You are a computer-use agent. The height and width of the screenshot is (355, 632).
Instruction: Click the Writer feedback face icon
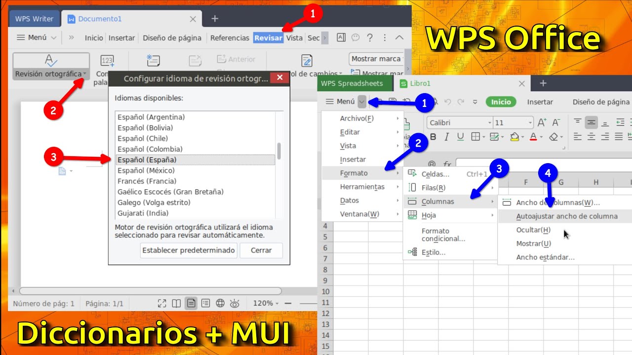355,37
